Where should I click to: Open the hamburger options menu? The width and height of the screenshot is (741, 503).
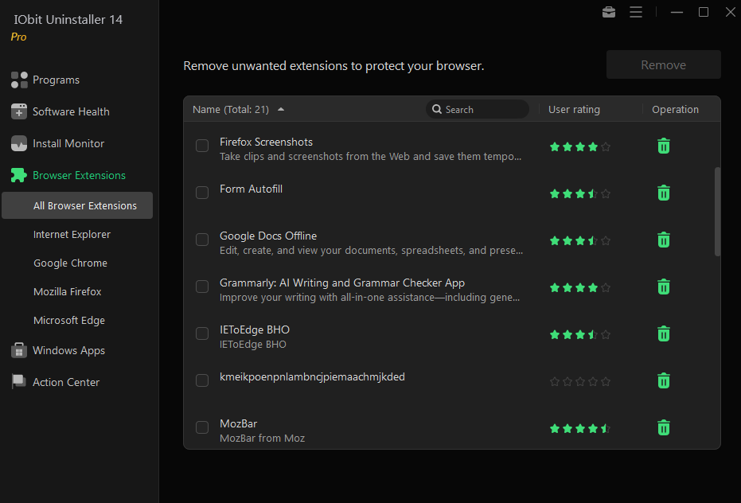(x=636, y=12)
